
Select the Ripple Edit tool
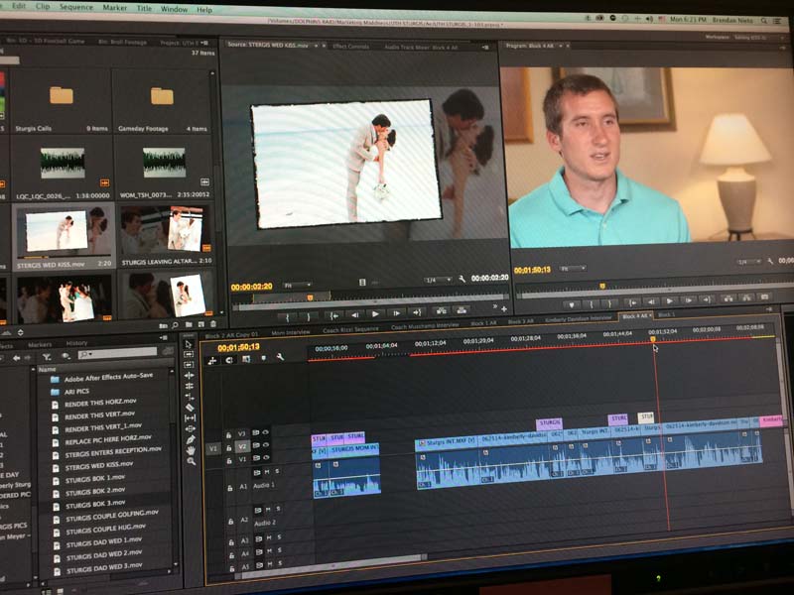(190, 376)
